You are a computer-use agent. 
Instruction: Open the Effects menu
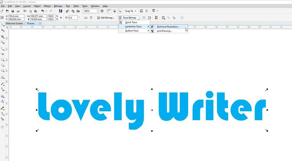[47, 6]
